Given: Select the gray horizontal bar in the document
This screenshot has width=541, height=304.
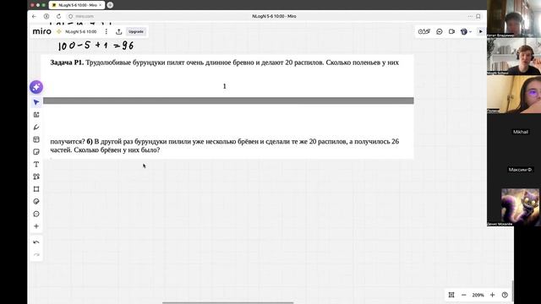Looking at the screenshot, I should coord(228,100).
